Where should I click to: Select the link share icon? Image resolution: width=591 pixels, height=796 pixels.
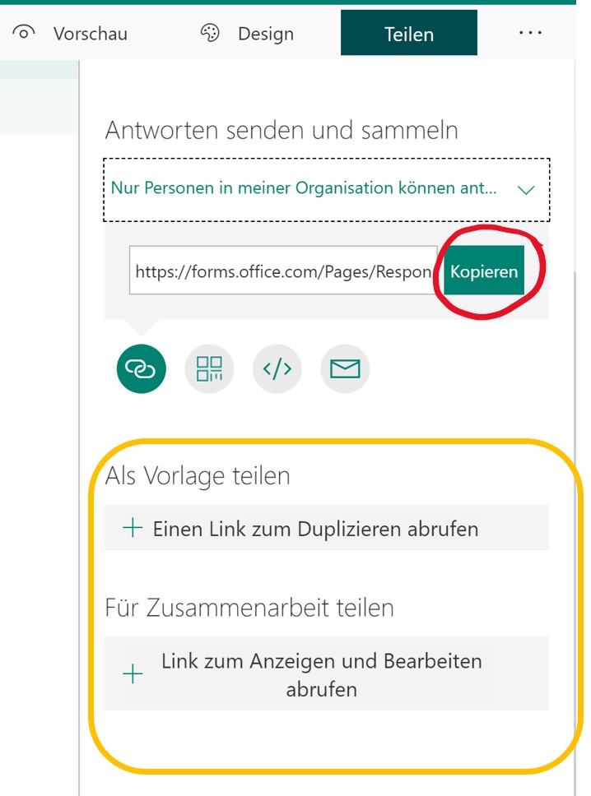click(x=142, y=368)
